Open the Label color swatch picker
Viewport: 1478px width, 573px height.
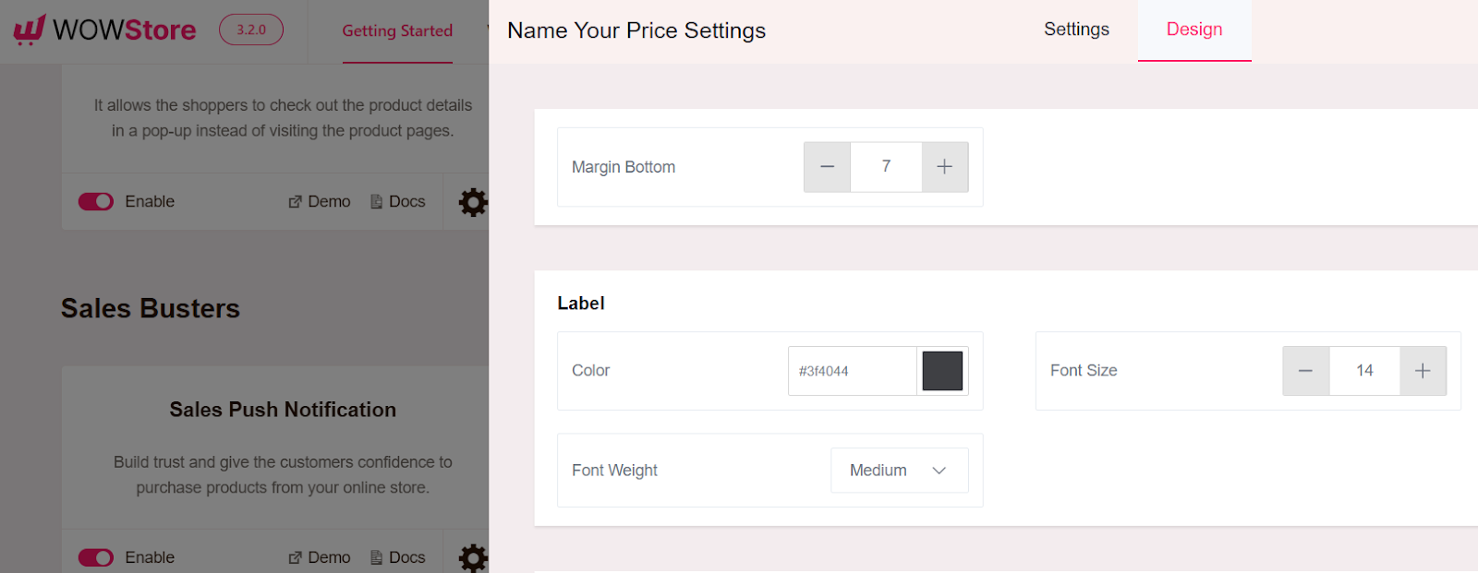(942, 370)
